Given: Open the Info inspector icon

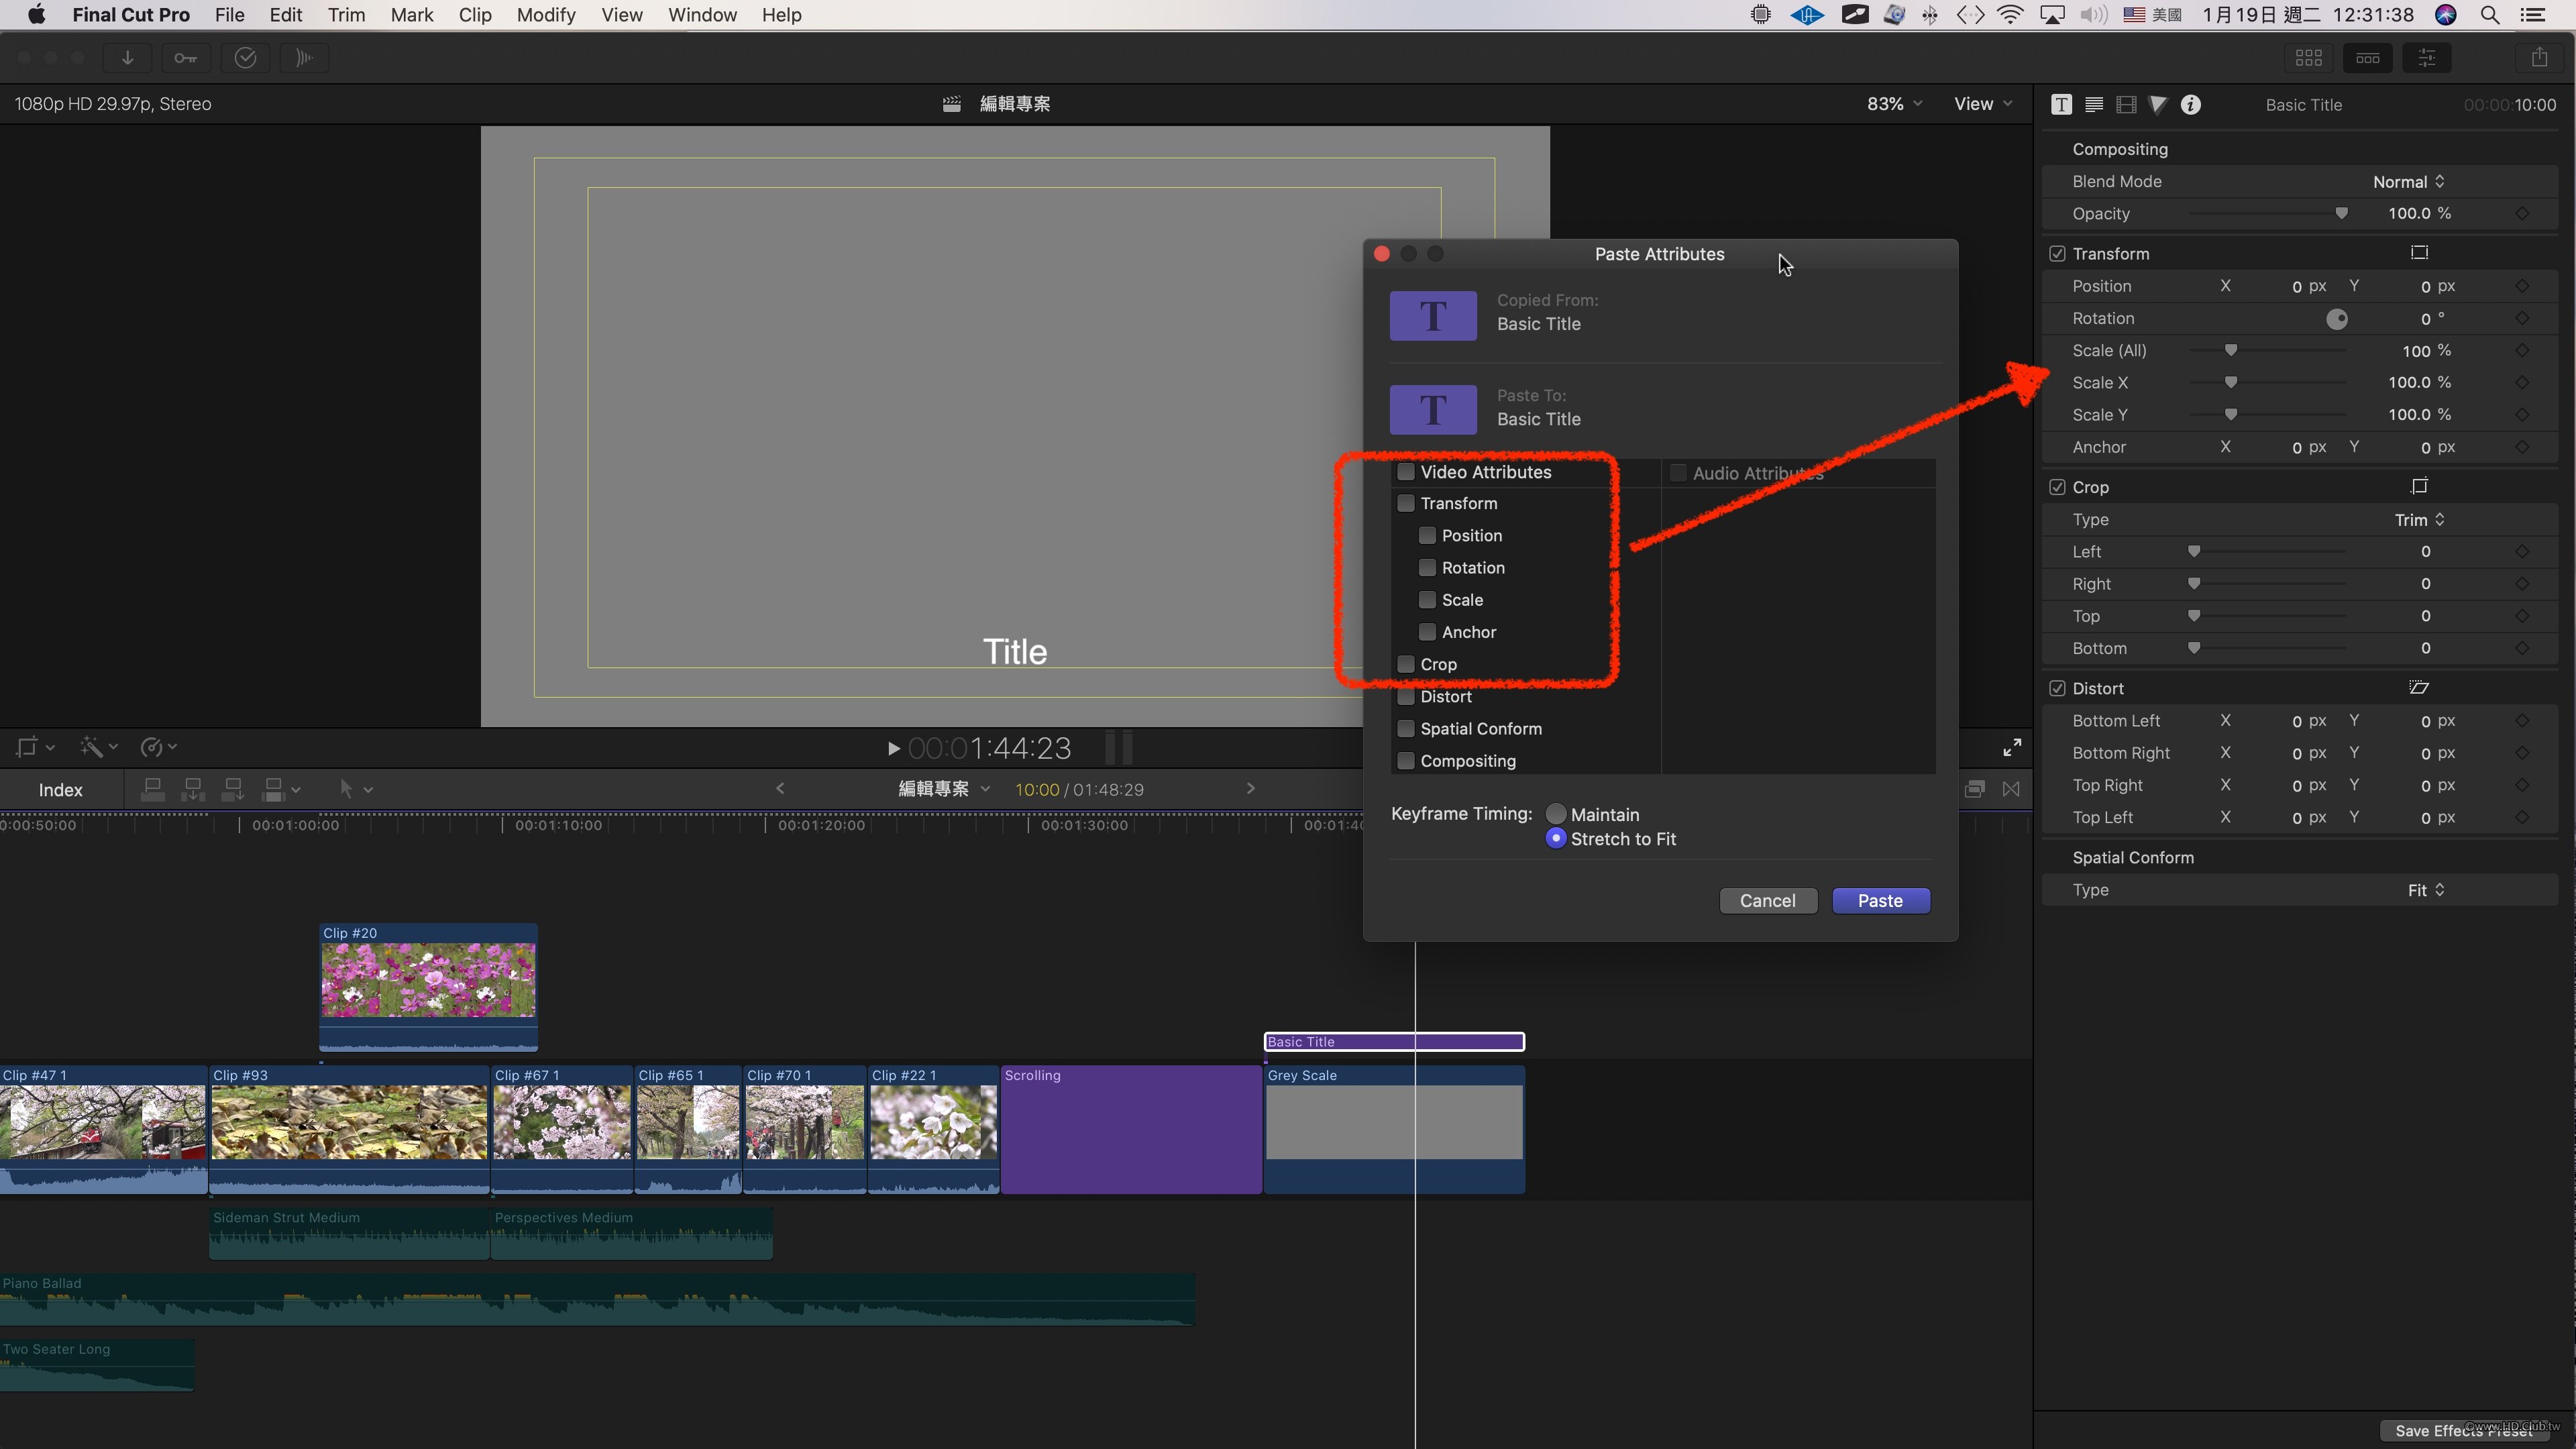Looking at the screenshot, I should pos(2190,105).
